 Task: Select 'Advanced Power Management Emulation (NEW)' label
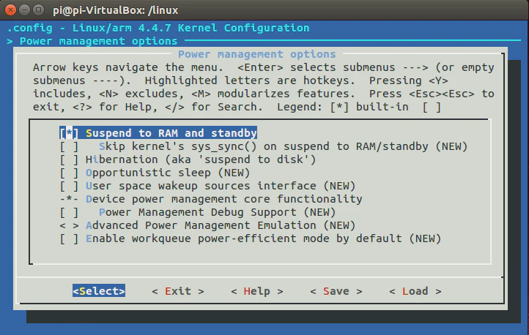(221, 225)
